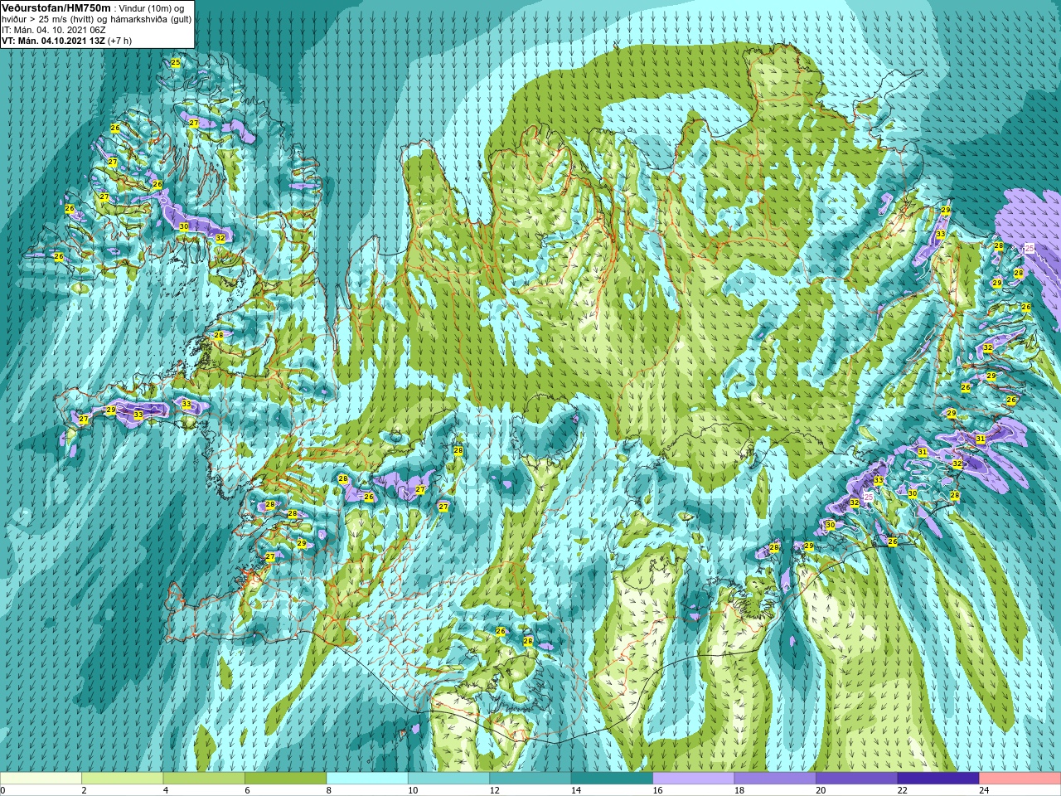Select the violet 20–22 m/s legend swatch

click(857, 779)
